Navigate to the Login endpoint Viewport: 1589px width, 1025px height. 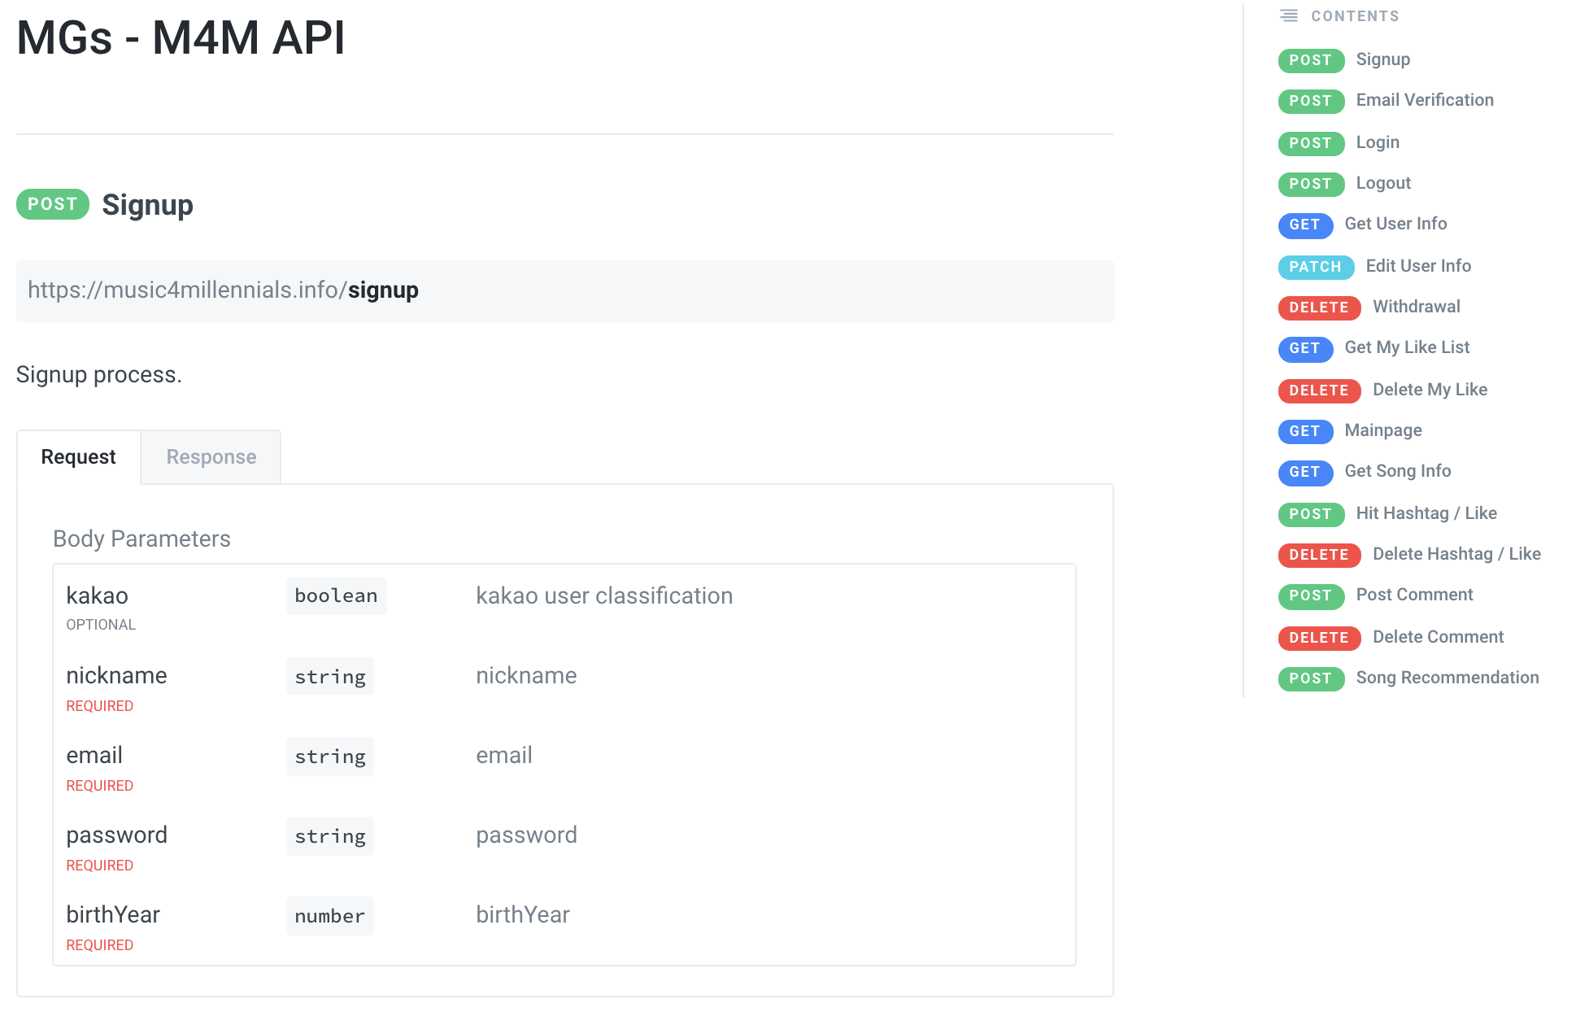(x=1378, y=142)
